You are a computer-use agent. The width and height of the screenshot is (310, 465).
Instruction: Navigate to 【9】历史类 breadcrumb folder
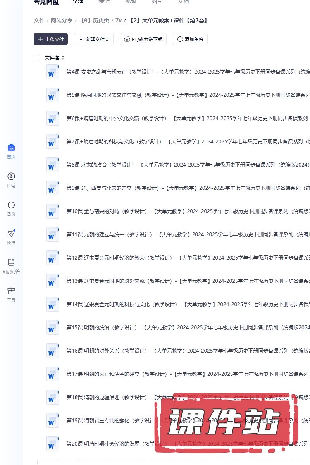pos(94,21)
